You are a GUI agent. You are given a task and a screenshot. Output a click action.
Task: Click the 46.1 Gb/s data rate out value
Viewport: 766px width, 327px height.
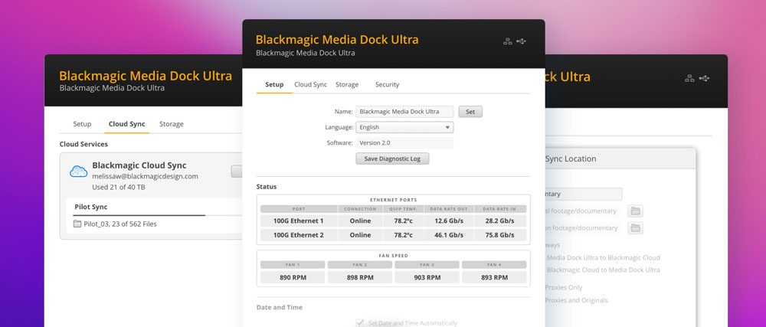450,235
